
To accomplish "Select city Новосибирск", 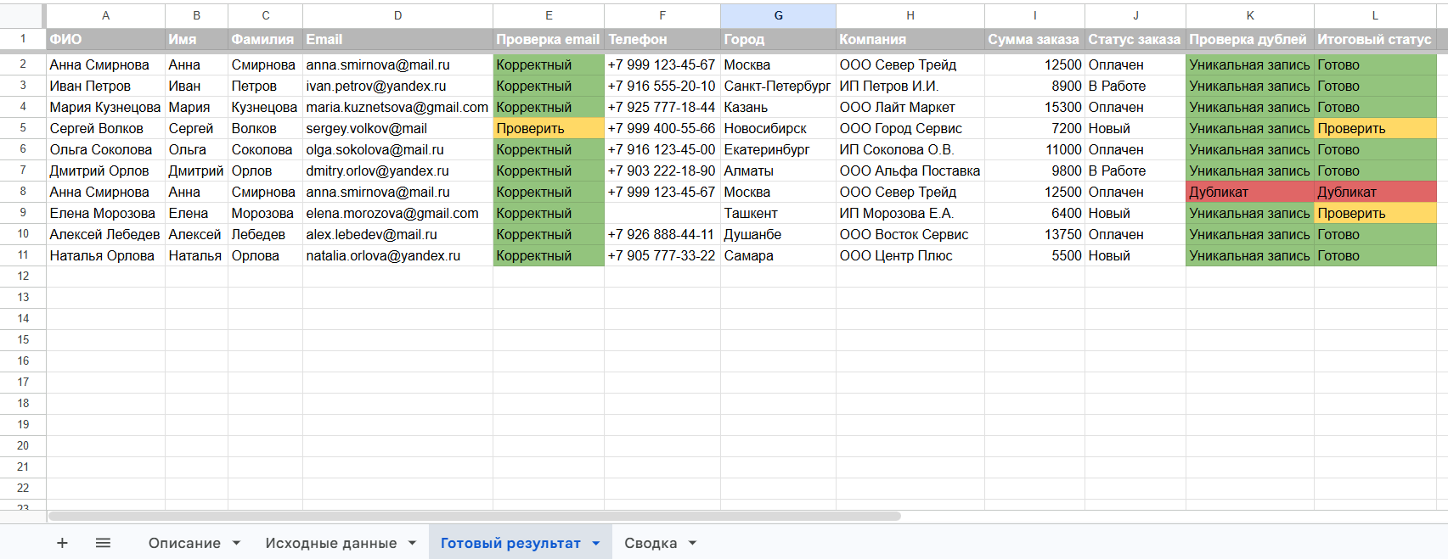I will (778, 128).
